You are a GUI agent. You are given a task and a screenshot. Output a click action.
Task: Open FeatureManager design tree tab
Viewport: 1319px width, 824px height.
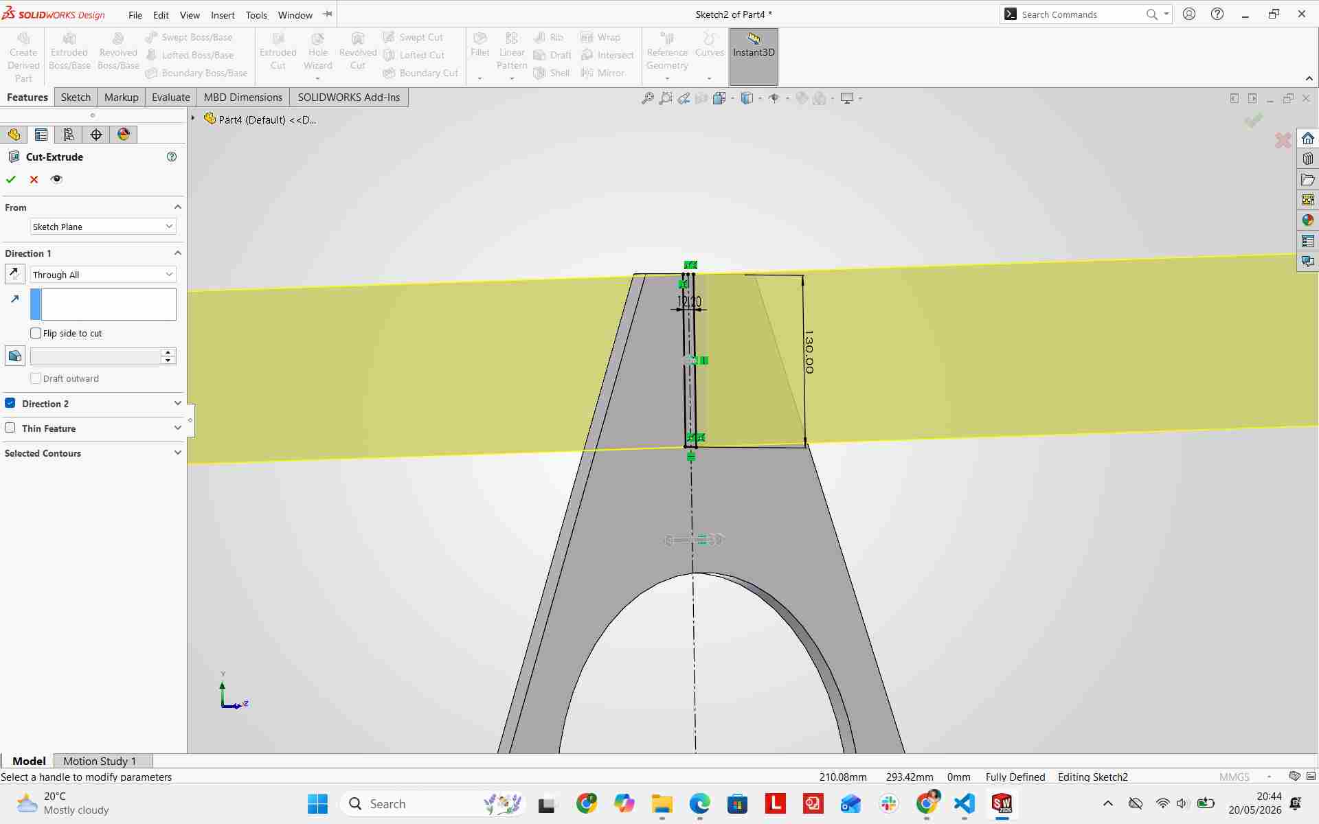(x=14, y=135)
